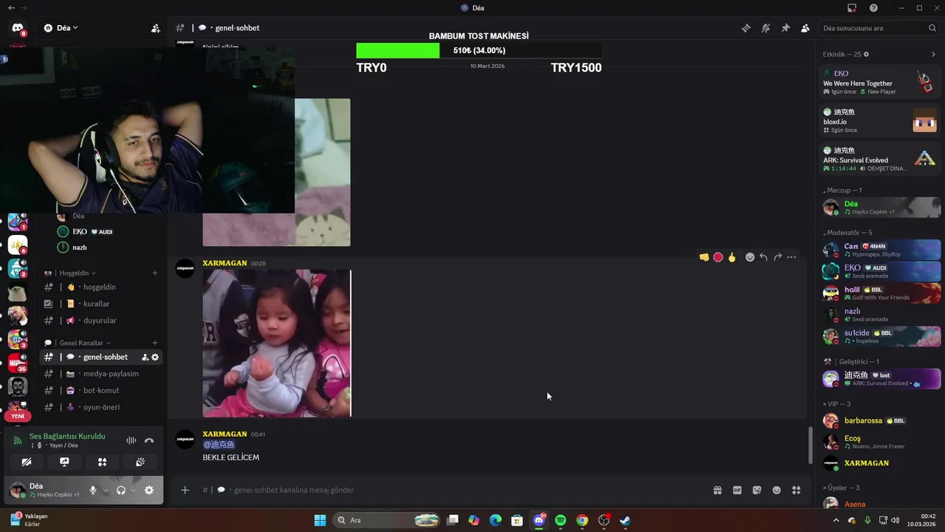Open the ARK: Survival Evolved activity card
945x532 pixels.
[x=880, y=159]
